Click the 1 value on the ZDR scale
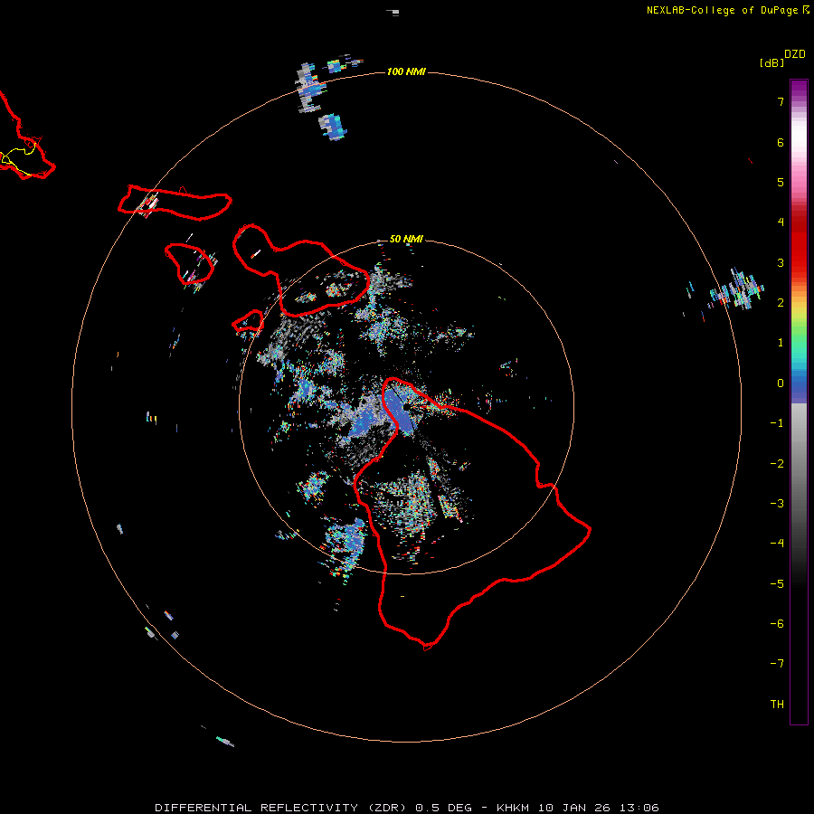The image size is (814, 814). tap(781, 343)
